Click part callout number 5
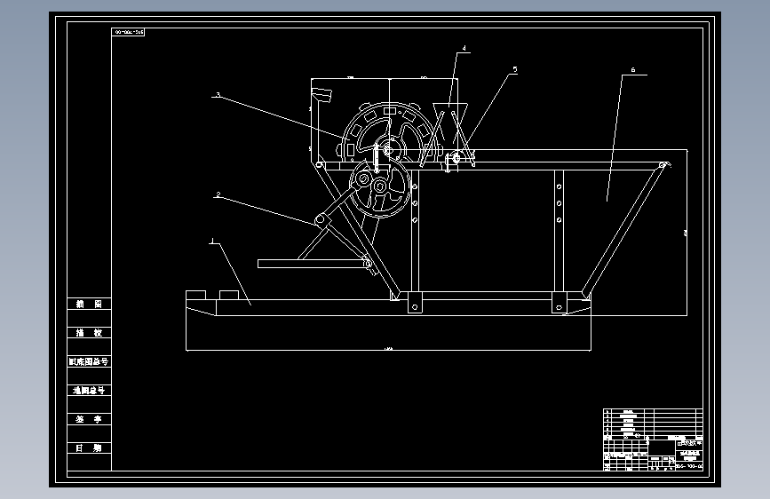This screenshot has width=770, height=499. click(x=515, y=69)
